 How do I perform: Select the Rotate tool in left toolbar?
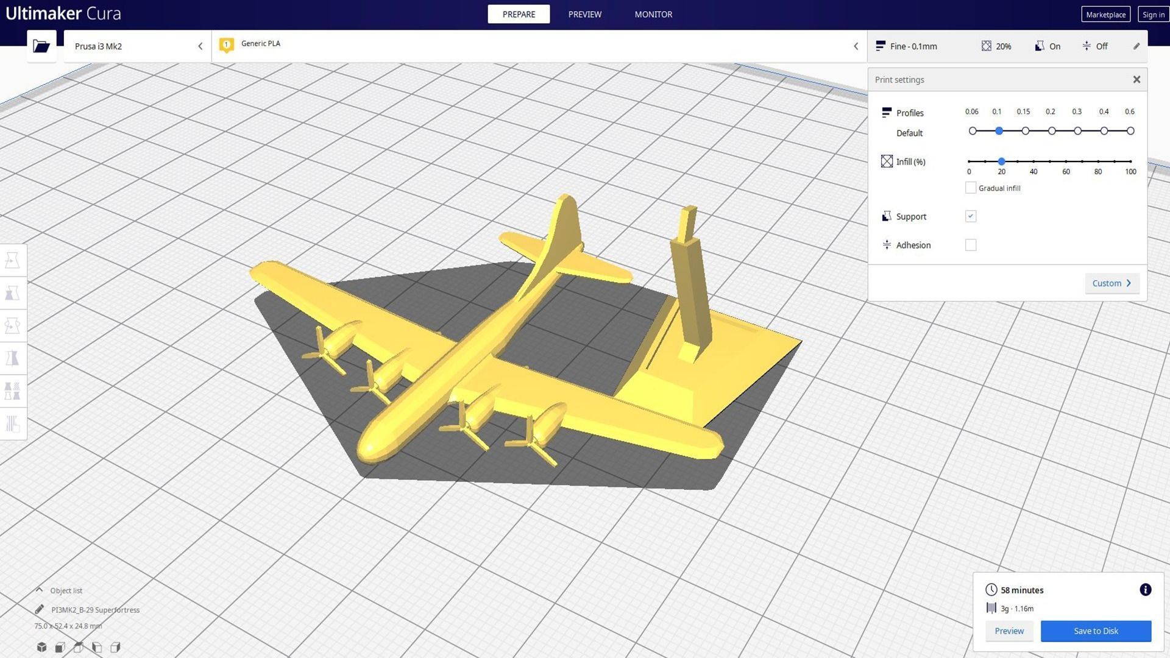pyautogui.click(x=12, y=325)
